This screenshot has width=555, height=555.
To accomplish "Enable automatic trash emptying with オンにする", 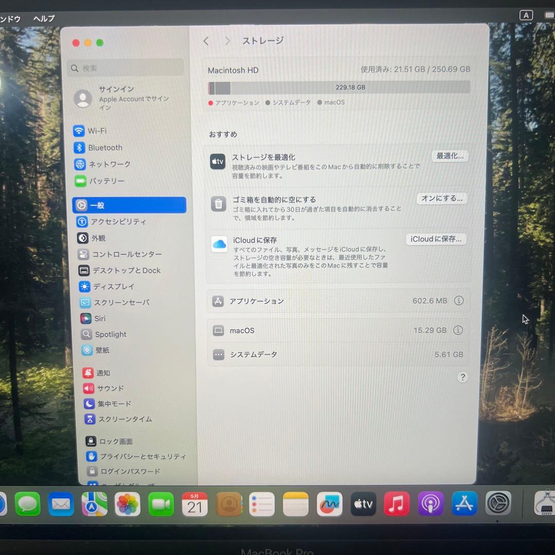I will pyautogui.click(x=441, y=198).
